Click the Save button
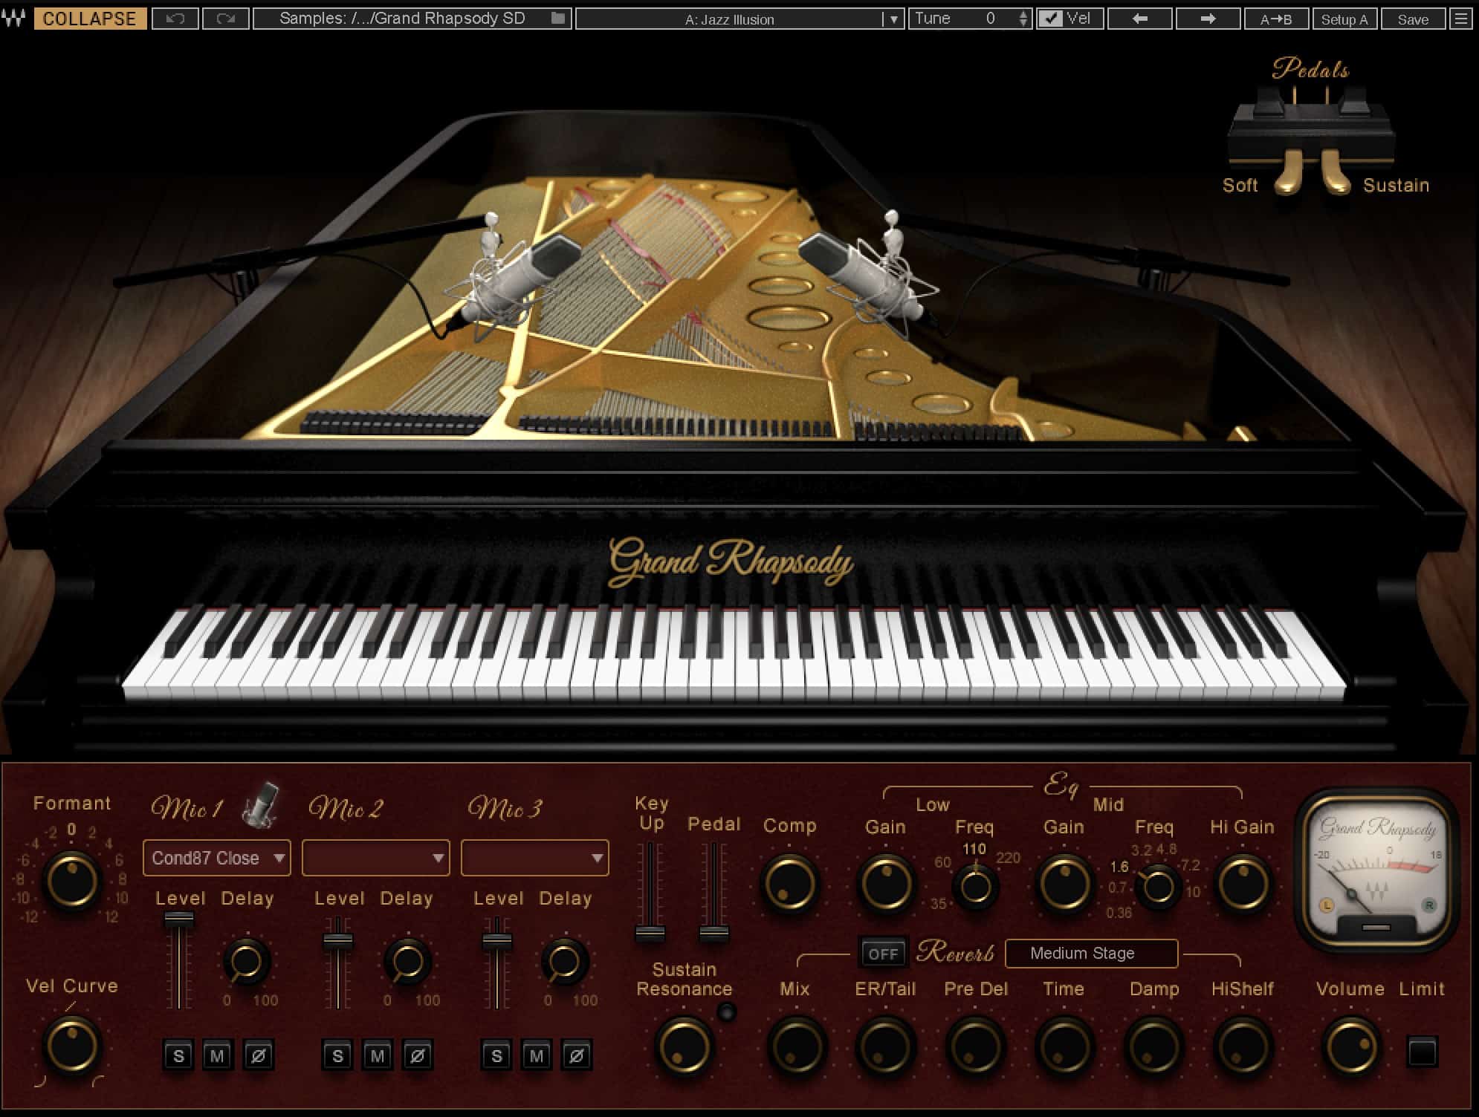The image size is (1479, 1117). (x=1413, y=19)
